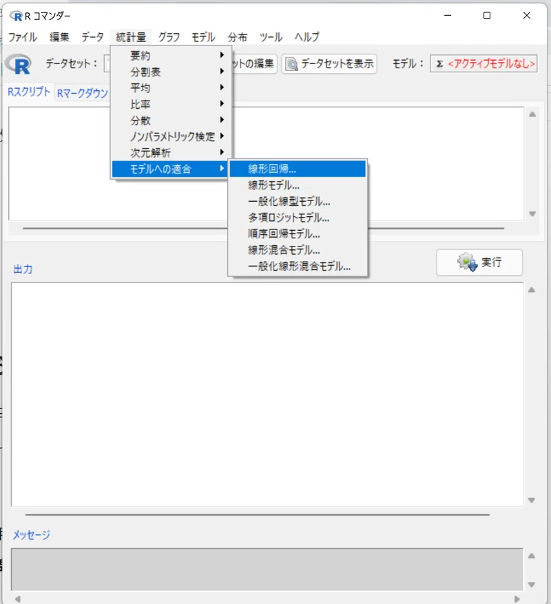551x604 pixels.
Task: Close the open 統計量 menu
Action: [x=131, y=37]
